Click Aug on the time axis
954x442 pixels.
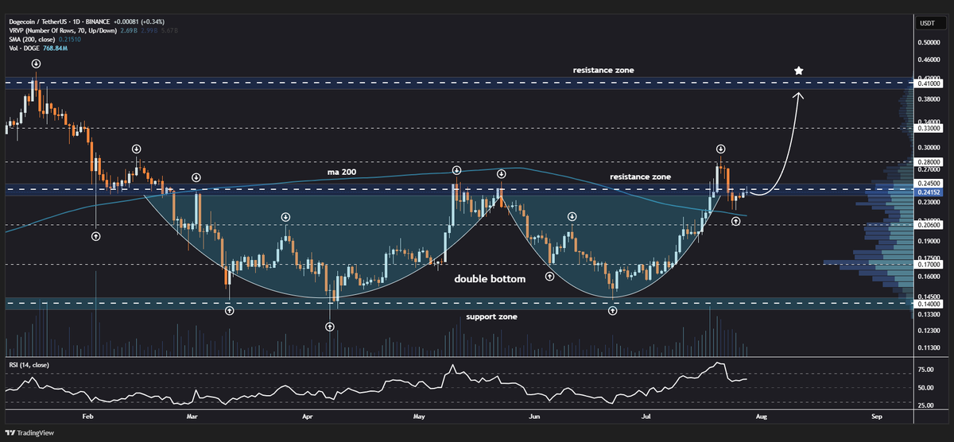click(762, 415)
